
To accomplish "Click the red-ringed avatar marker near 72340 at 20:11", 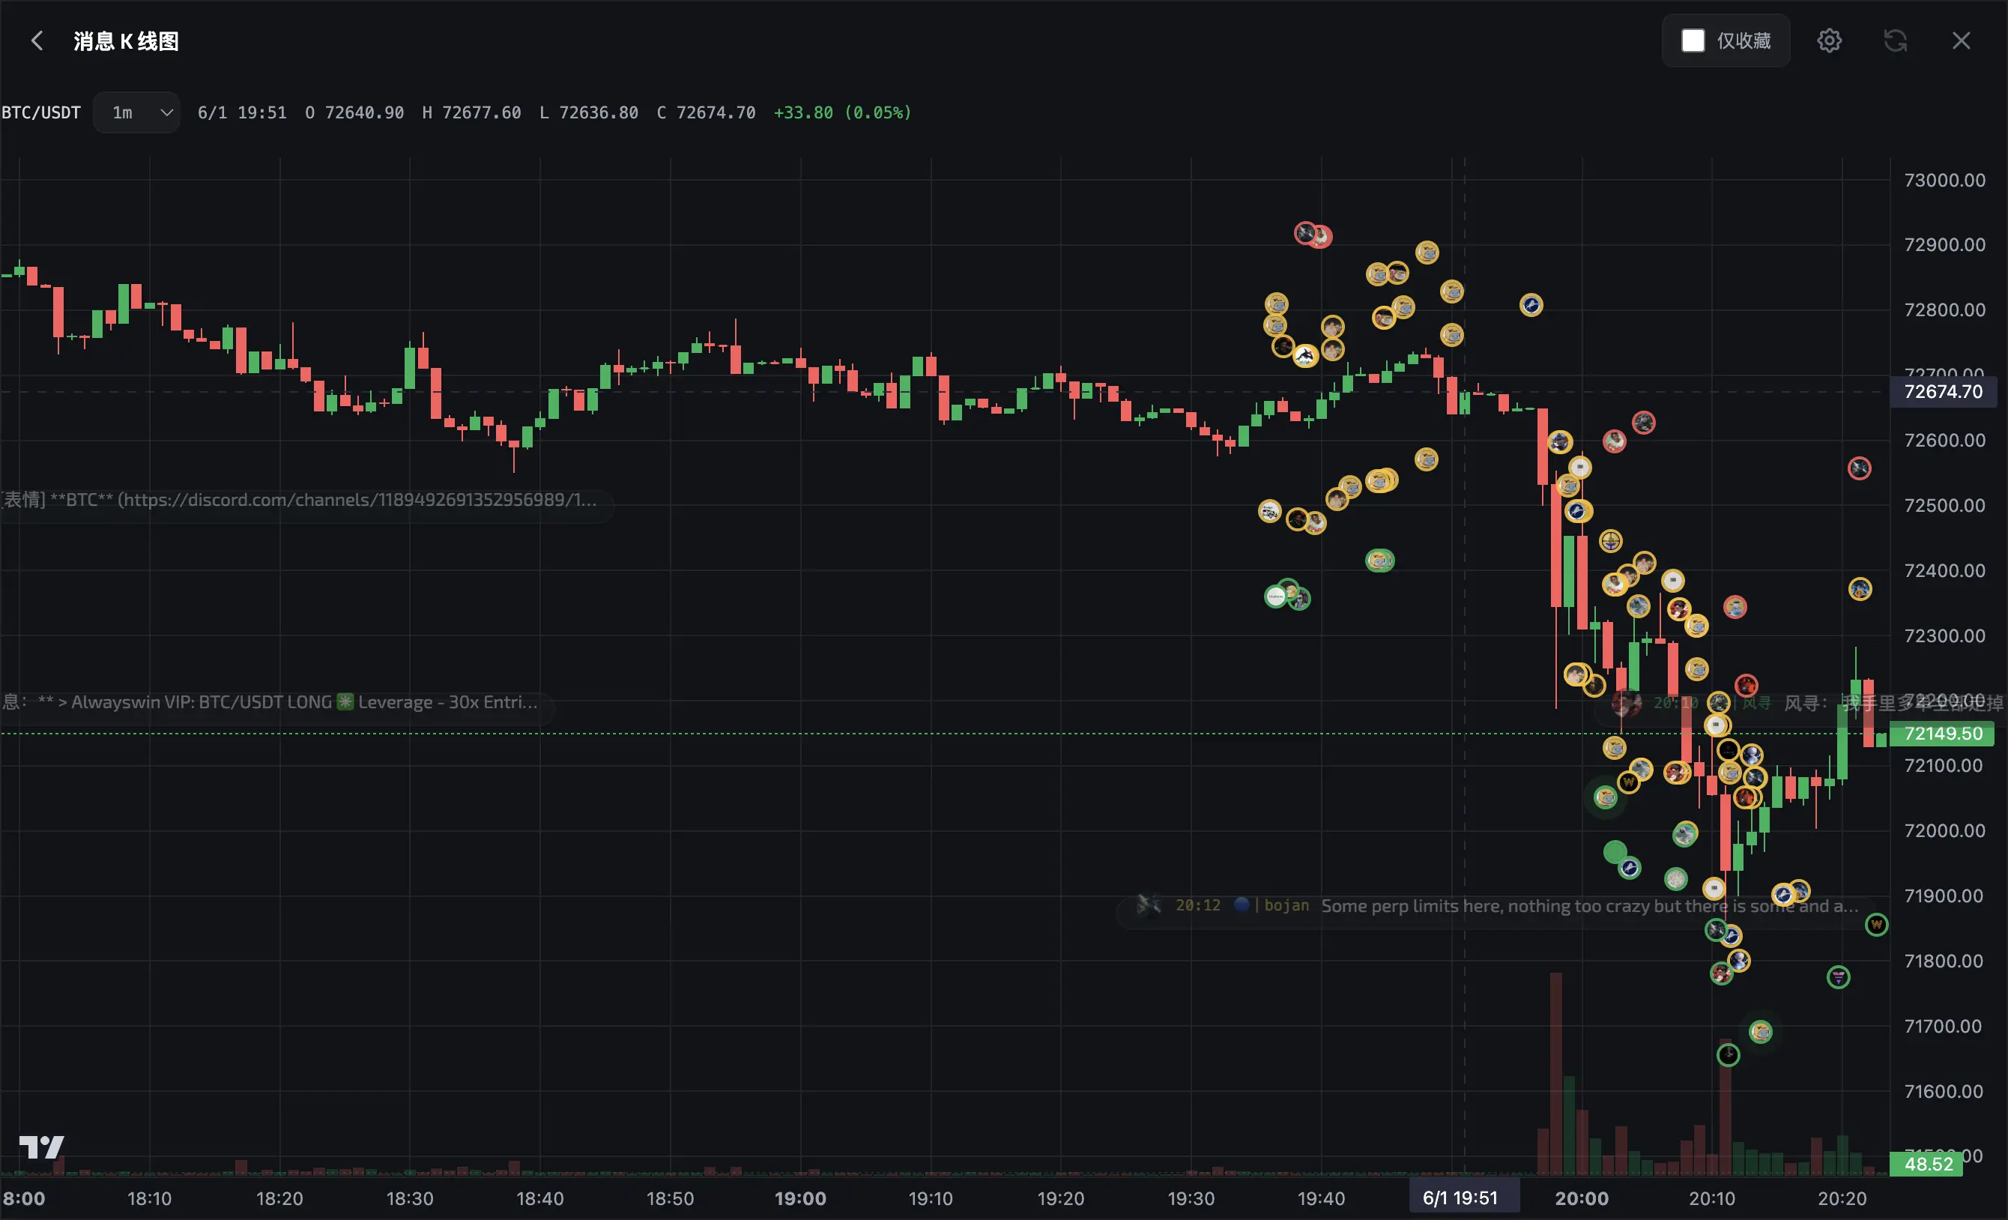I will pyautogui.click(x=1735, y=606).
